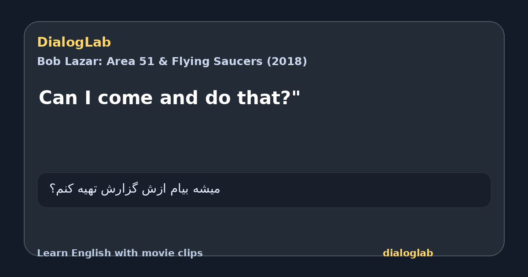The width and height of the screenshot is (528, 277).
Task: Open the Bob Lazar movie title
Action: click(172, 62)
